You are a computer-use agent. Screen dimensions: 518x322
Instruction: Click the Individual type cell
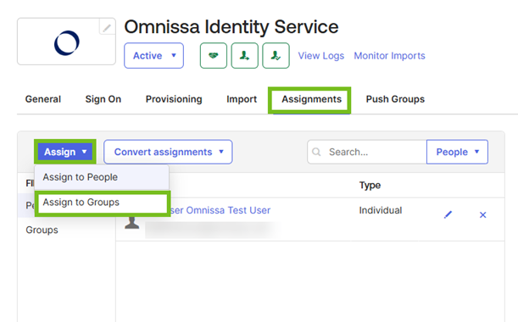pyautogui.click(x=381, y=210)
